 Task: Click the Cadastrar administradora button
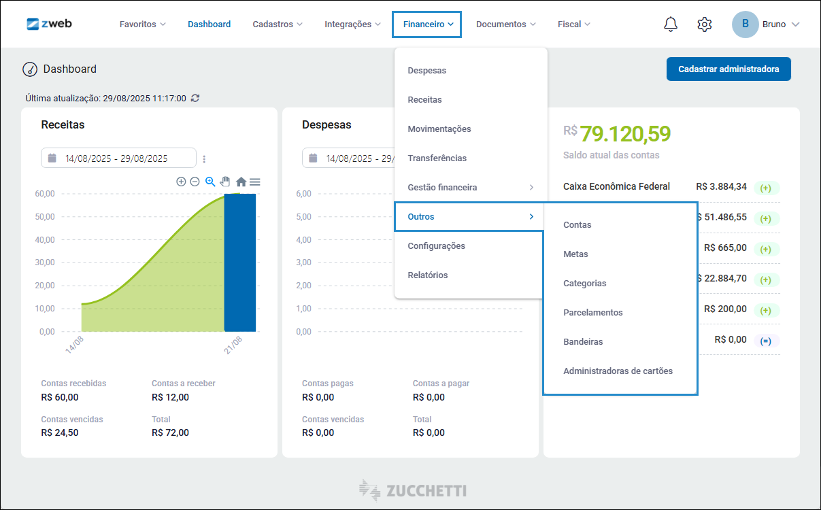(728, 69)
